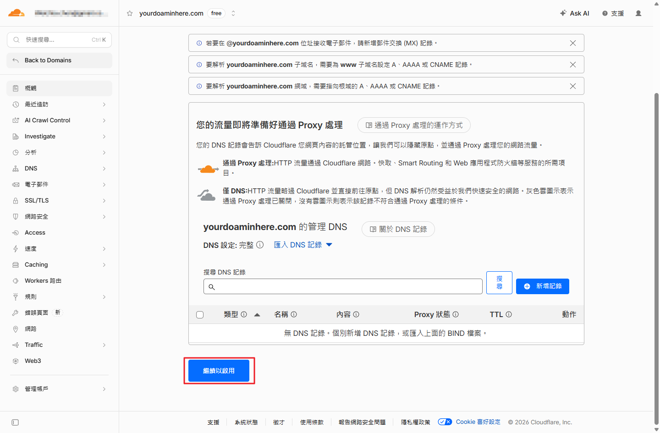Screen dimensions: 660x433
Task: Click the SSL/TLS lock icon
Action: (16, 201)
